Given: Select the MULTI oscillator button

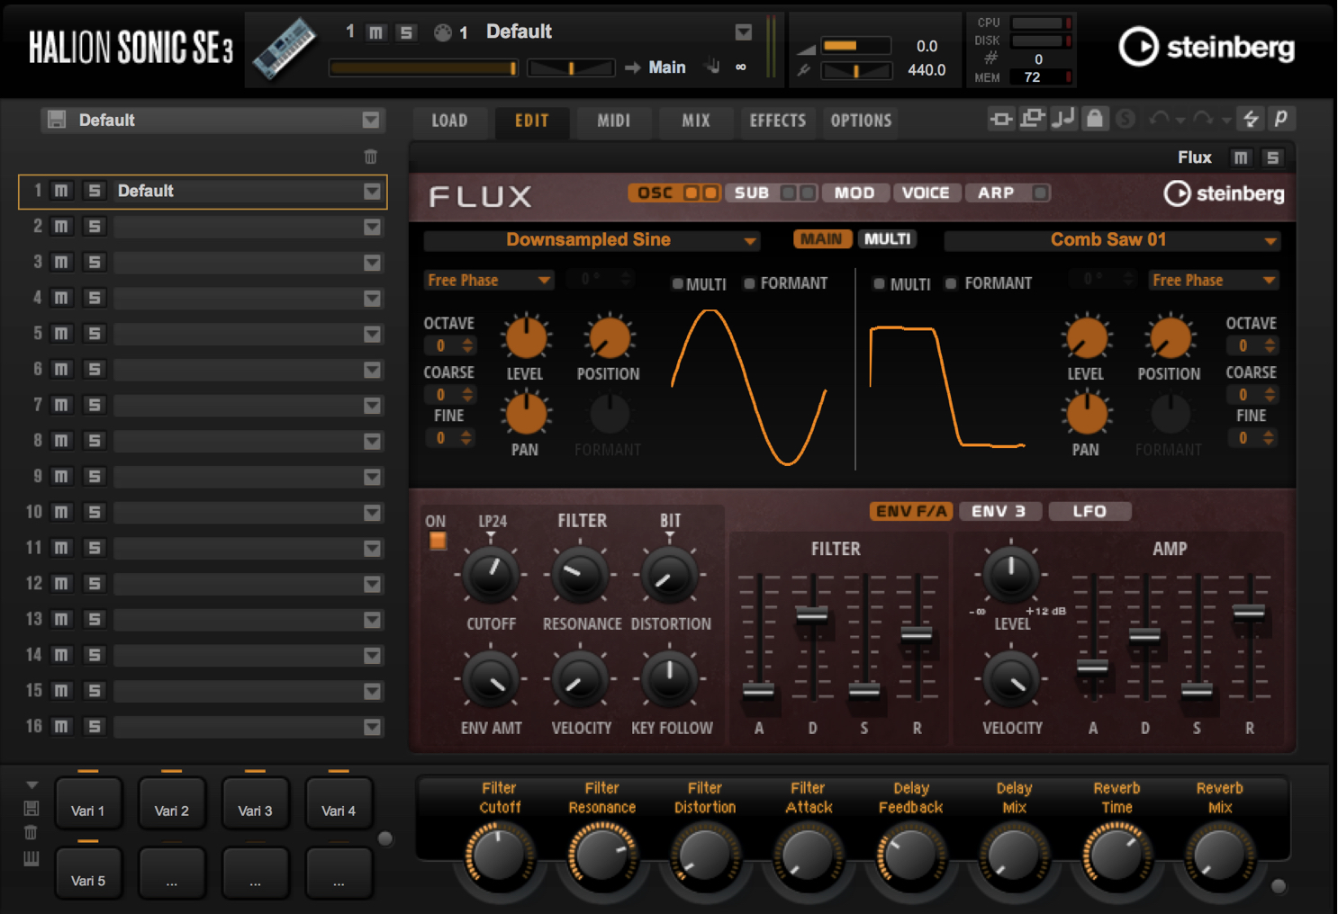Looking at the screenshot, I should [x=888, y=238].
